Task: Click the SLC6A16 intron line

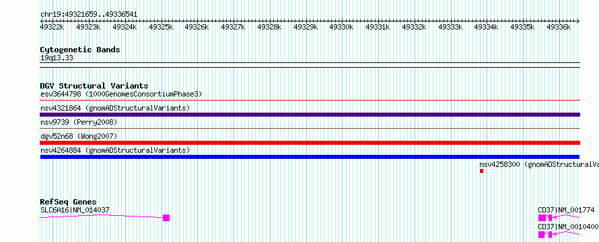Action: [101, 217]
